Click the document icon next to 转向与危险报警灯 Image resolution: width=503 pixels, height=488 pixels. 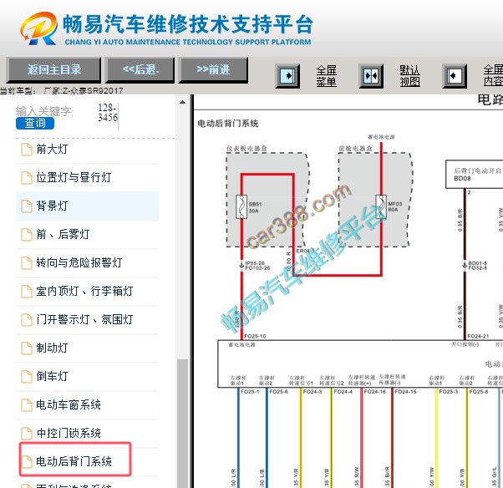coord(27,263)
